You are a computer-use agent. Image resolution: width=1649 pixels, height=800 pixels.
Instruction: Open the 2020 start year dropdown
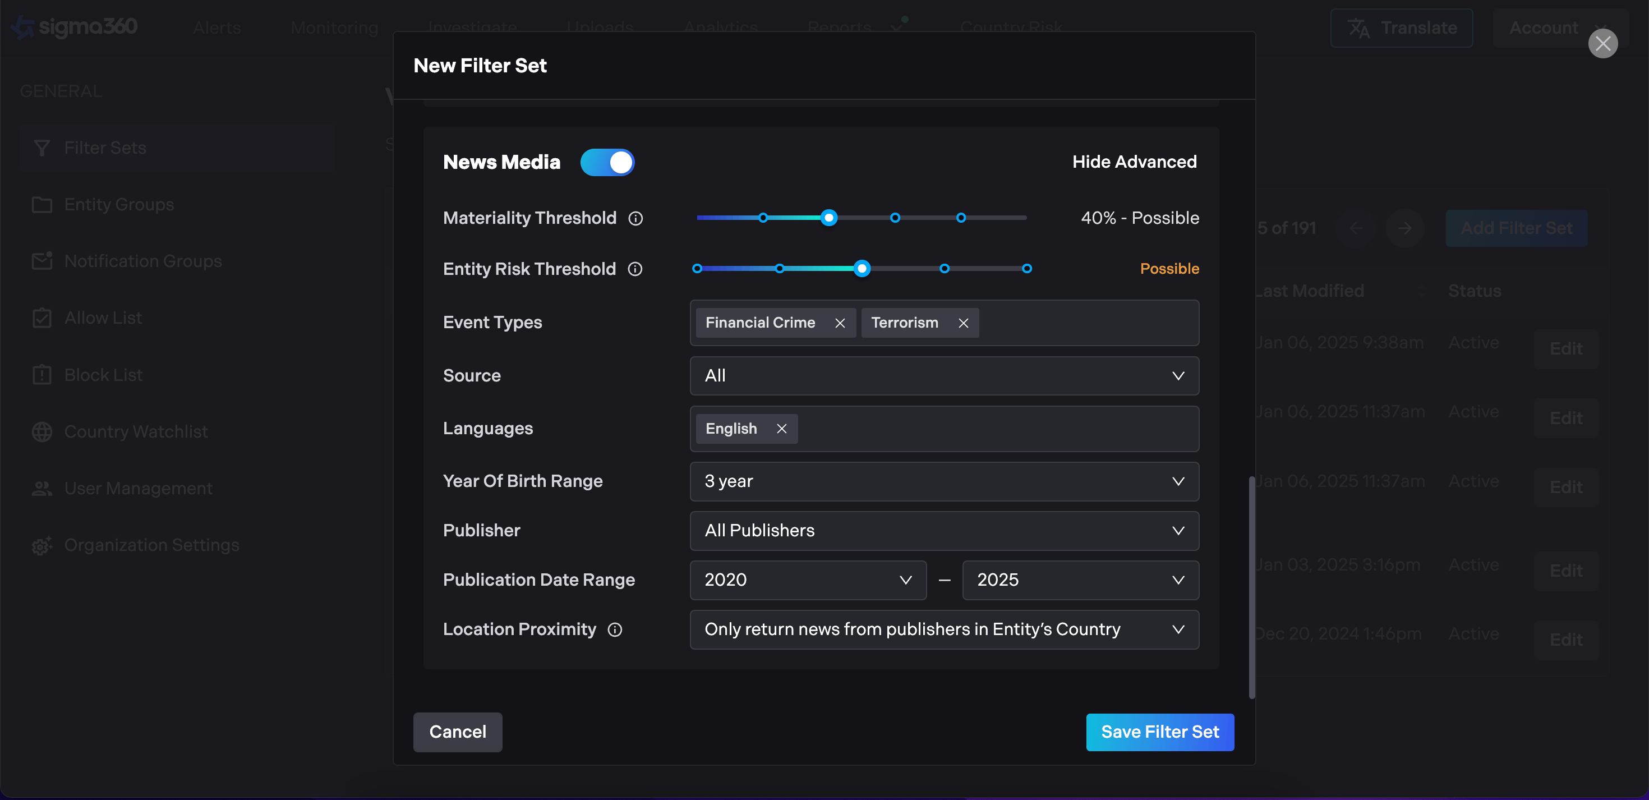(x=807, y=580)
